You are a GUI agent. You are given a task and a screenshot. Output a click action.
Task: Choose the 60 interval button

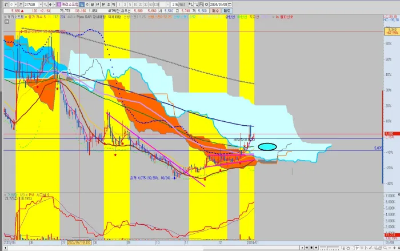point(151,5)
